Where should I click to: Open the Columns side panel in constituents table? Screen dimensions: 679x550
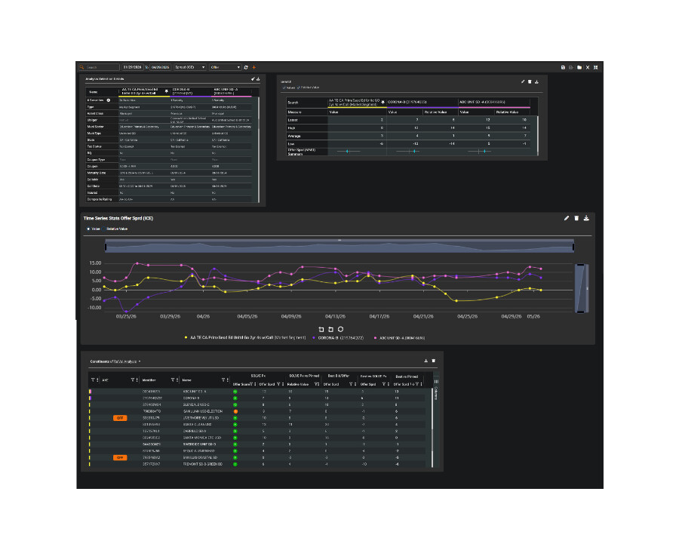click(x=436, y=390)
